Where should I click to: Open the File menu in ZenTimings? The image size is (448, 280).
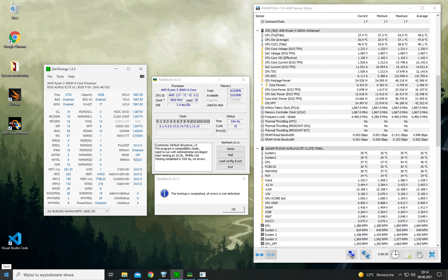(x=50, y=76)
